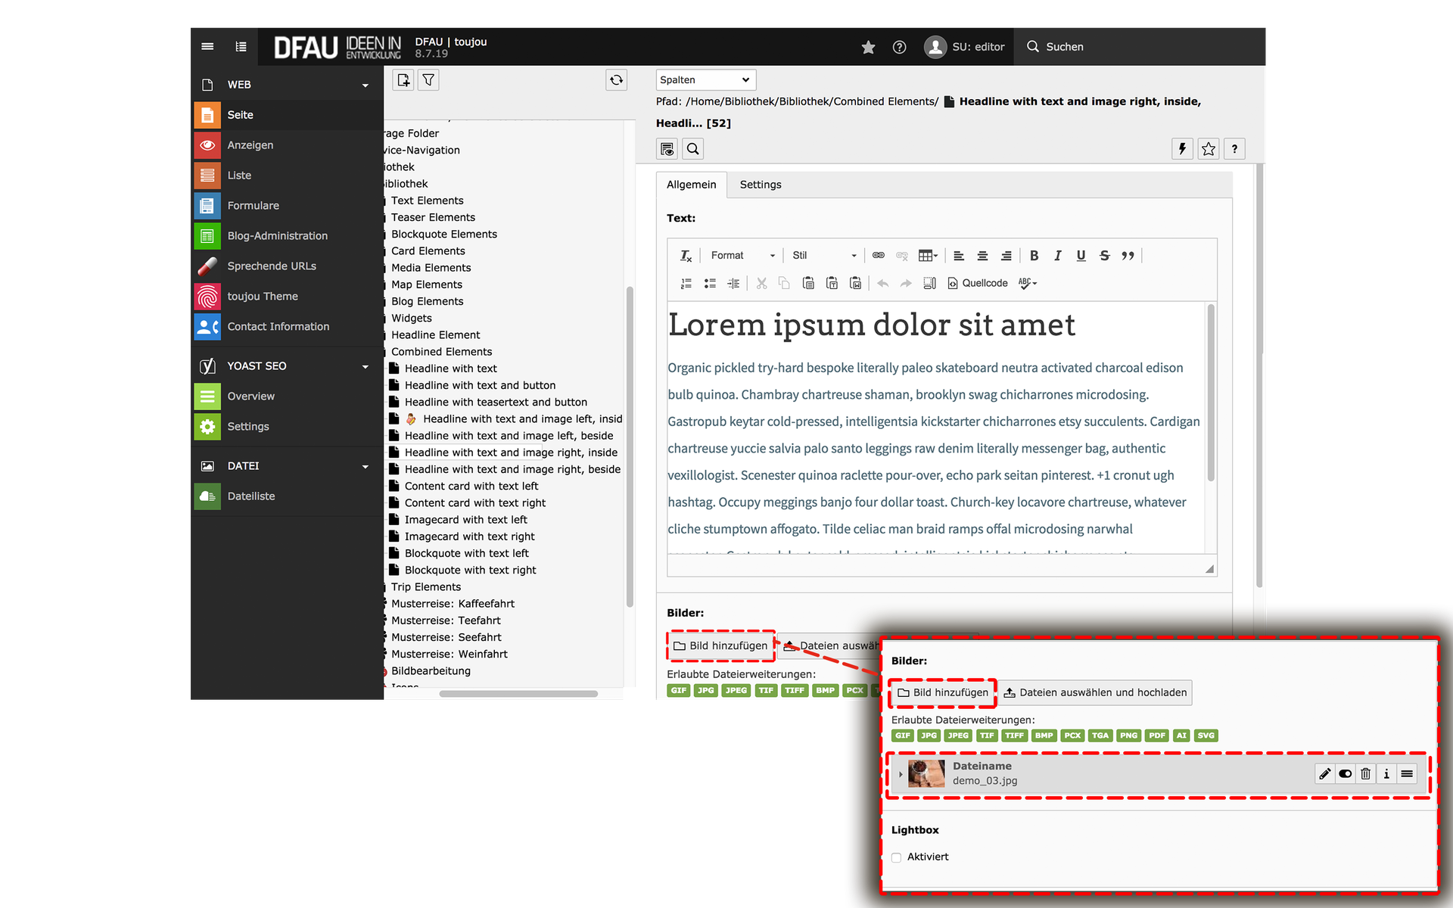This screenshot has height=908, width=1453.
Task: Open the Format dropdown in editor
Action: 742,256
